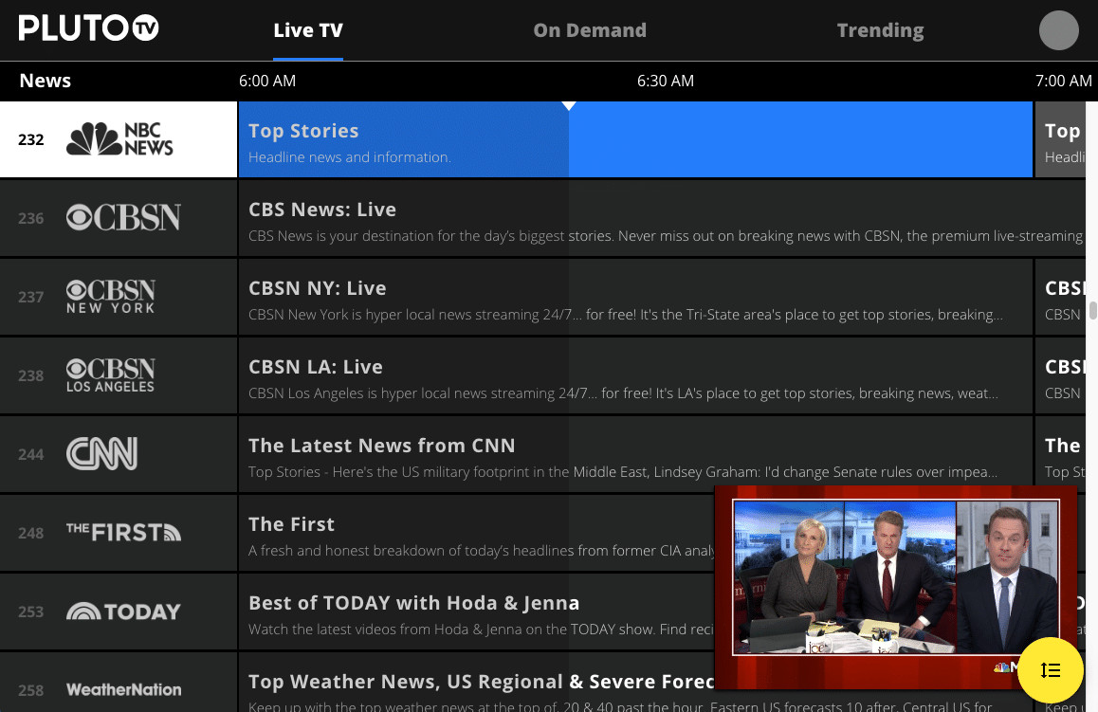This screenshot has width=1098, height=712.
Task: Click channel number 258
Action: [30, 689]
